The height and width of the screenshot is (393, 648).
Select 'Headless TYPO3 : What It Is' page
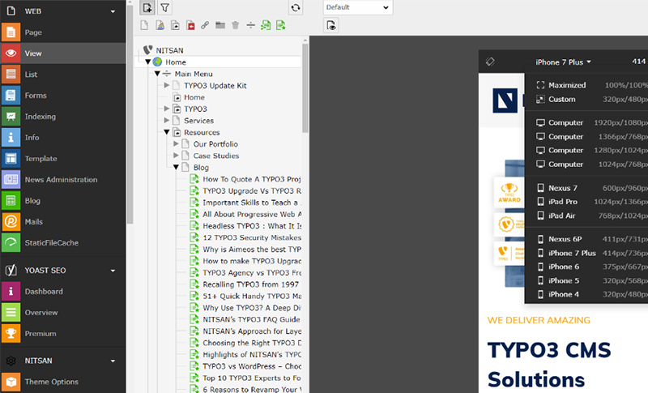[252, 226]
